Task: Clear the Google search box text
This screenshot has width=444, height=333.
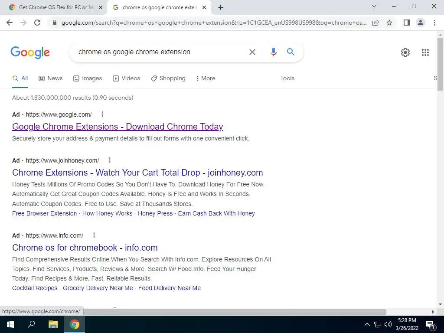Action: click(x=252, y=52)
